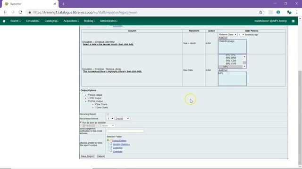302x169 pixels.
Task: Open the Relative Date dropdown
Action: pos(227,34)
